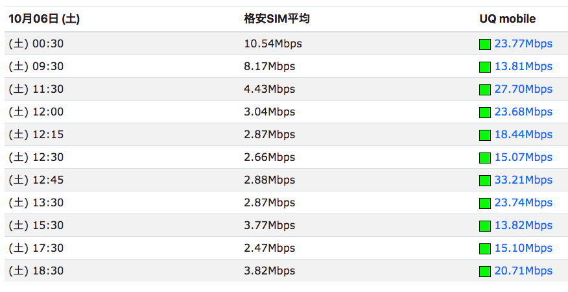This screenshot has width=568, height=292.
Task: Click green square beside 15.10Mbps
Action: click(x=485, y=249)
